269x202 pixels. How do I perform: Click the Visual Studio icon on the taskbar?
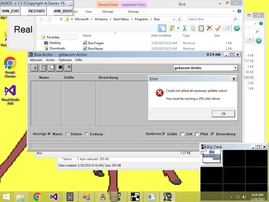click(x=54, y=197)
